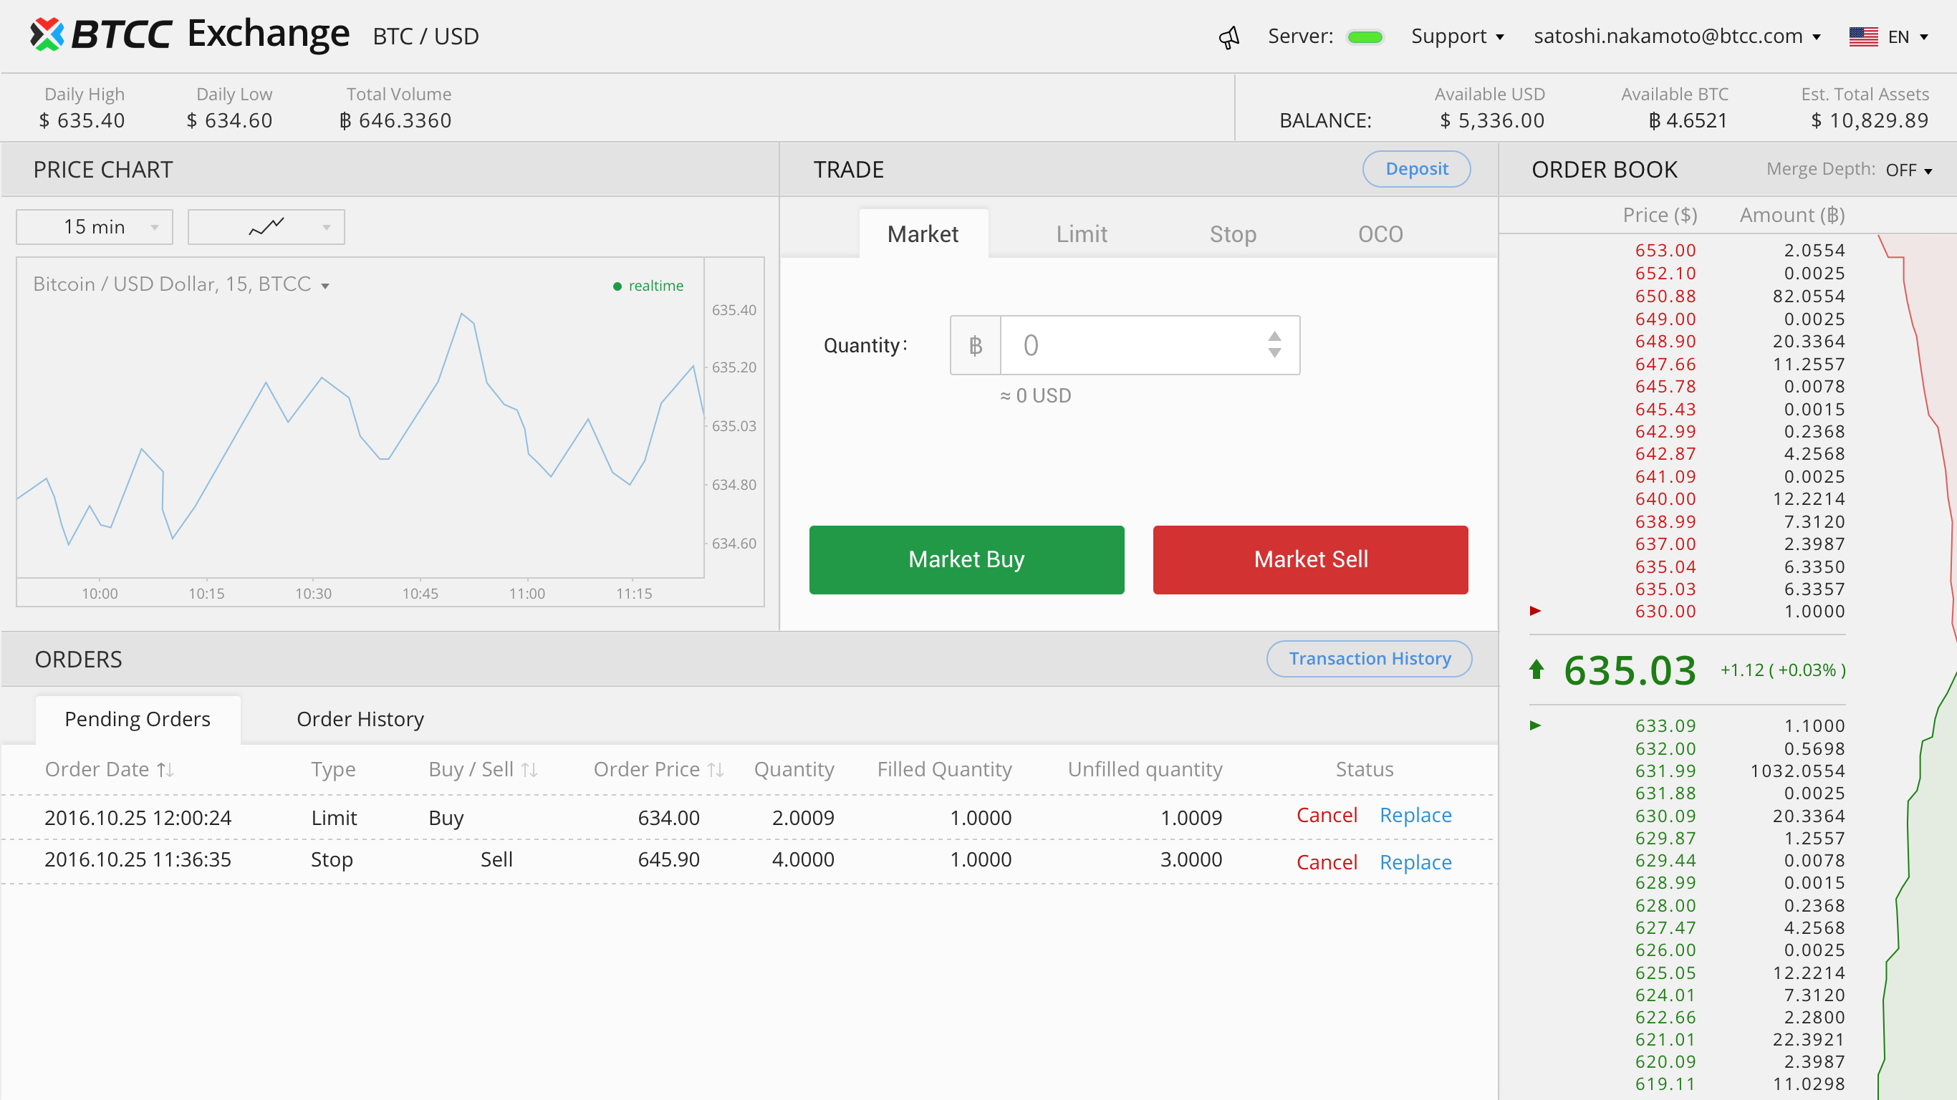Click the green server status indicator
This screenshot has height=1100, width=1957.
1365,37
